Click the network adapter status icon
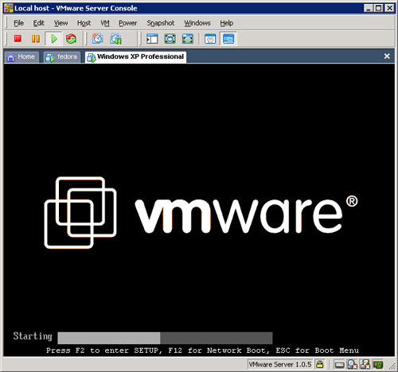The height and width of the screenshot is (372, 398). point(378,365)
